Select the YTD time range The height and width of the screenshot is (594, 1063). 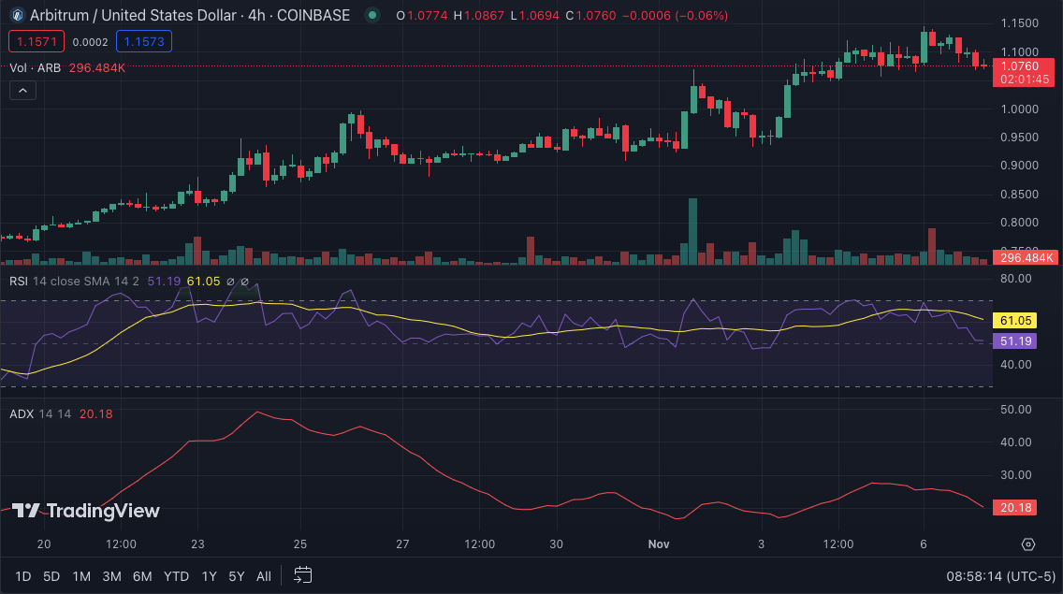pyautogui.click(x=176, y=576)
